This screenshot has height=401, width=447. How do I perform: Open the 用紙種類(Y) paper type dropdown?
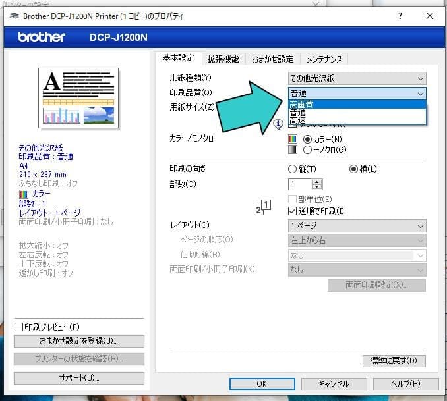tap(357, 78)
